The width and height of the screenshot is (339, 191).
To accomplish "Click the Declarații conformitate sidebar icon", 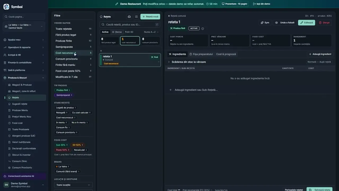I will [9, 149].
